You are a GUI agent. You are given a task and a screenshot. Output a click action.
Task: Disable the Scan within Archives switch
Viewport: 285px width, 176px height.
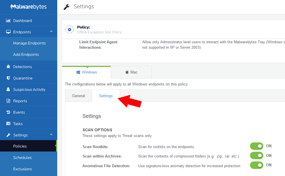coord(256,155)
